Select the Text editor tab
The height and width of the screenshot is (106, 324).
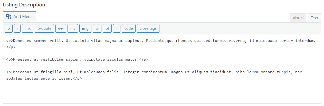pyautogui.click(x=314, y=18)
